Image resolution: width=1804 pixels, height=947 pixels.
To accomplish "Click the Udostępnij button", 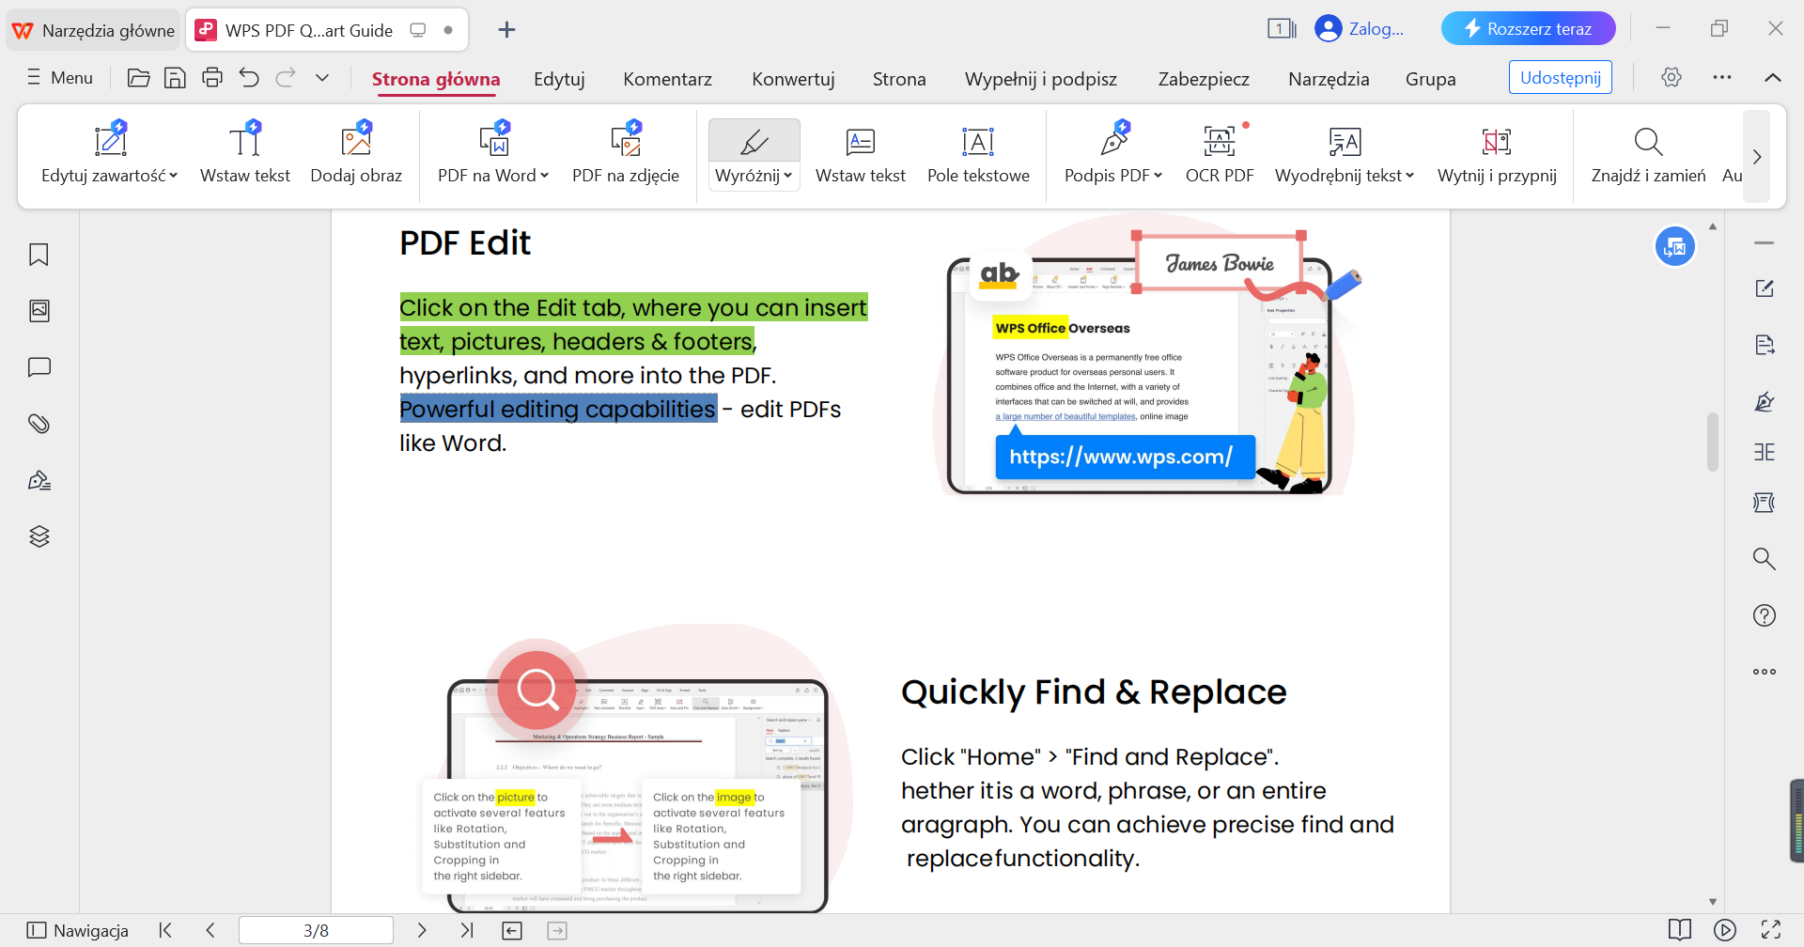I will (x=1560, y=78).
